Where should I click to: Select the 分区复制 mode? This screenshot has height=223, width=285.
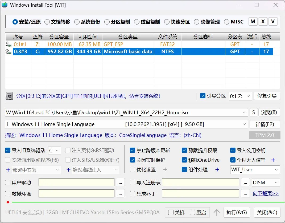[x=117, y=22]
